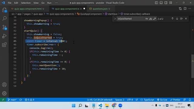The width and height of the screenshot is (194, 109).
Task: Open the Extensions view
Action: tap(4, 45)
